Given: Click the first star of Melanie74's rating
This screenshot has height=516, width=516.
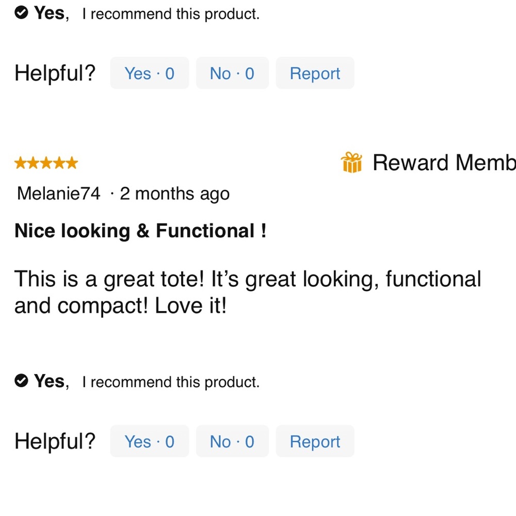Looking at the screenshot, I should pyautogui.click(x=21, y=164).
